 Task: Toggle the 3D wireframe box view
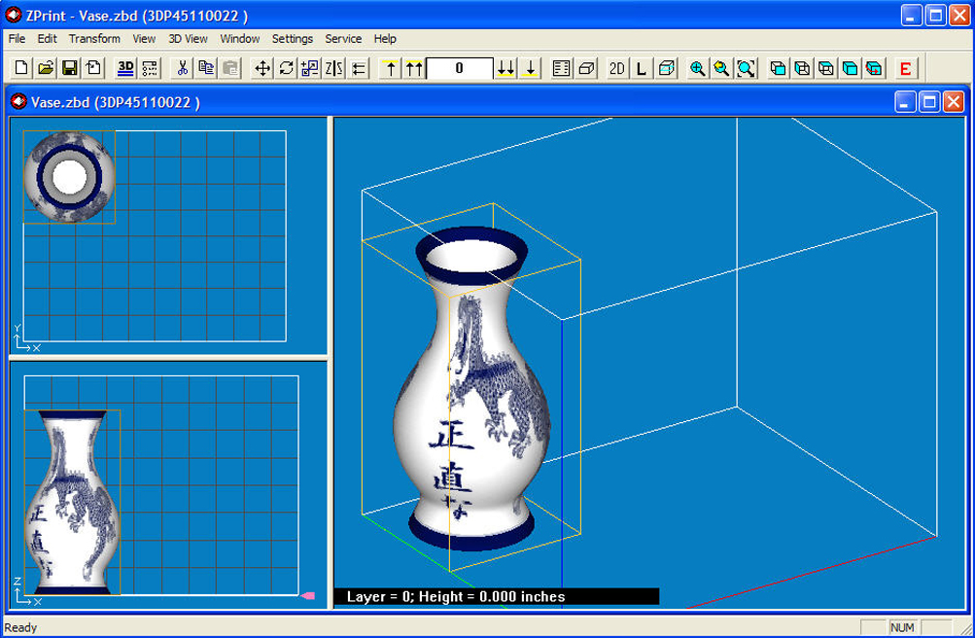665,68
